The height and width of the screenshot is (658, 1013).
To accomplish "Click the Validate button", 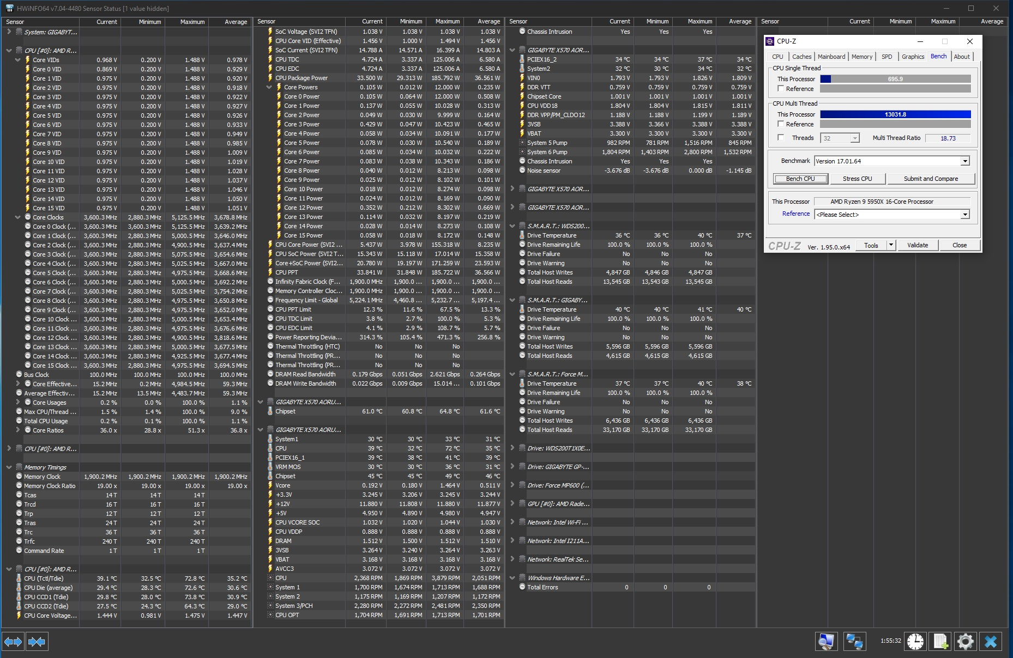I will (918, 245).
